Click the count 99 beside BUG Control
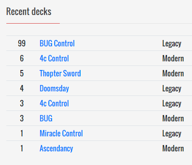The width and height of the screenshot is (192, 165). 22,43
